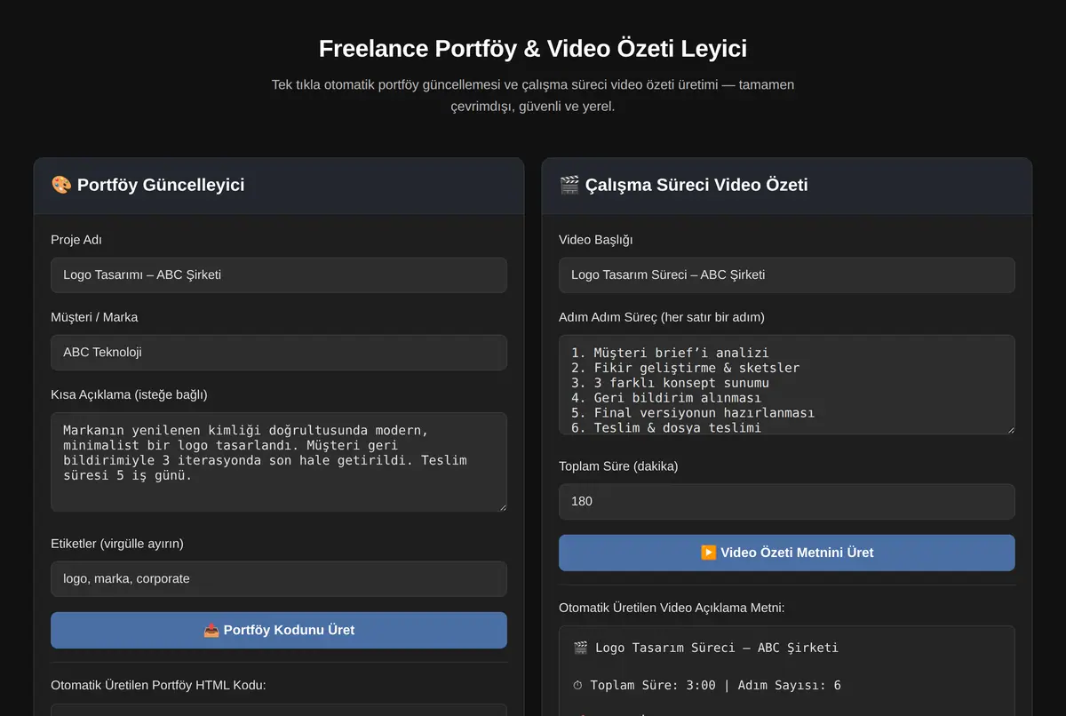Click the label Proje Adı
This screenshot has height=716, width=1066.
point(76,240)
